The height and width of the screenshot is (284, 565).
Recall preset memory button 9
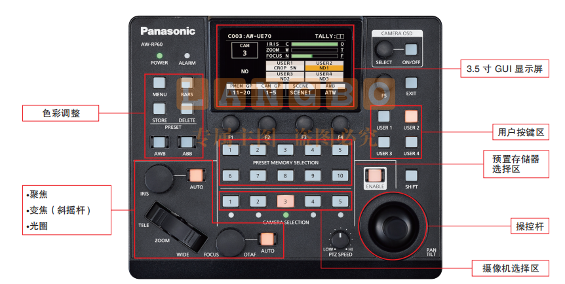pos(313,175)
